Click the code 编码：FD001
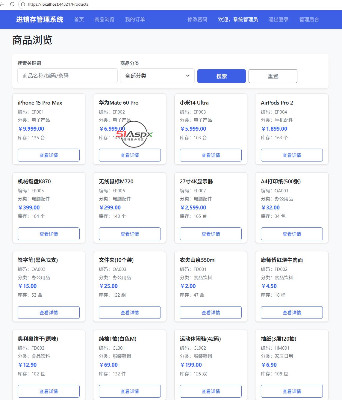This screenshot has height=400, width=342. (193, 269)
